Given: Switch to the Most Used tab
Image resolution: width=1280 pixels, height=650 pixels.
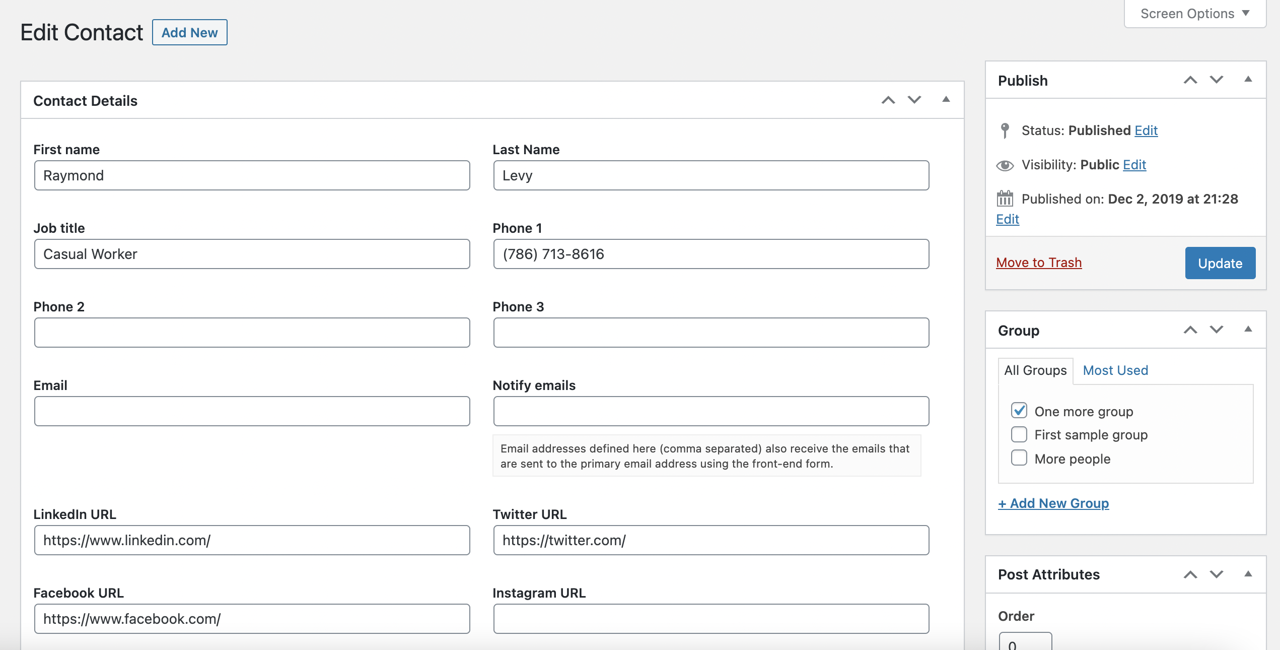Looking at the screenshot, I should tap(1115, 370).
